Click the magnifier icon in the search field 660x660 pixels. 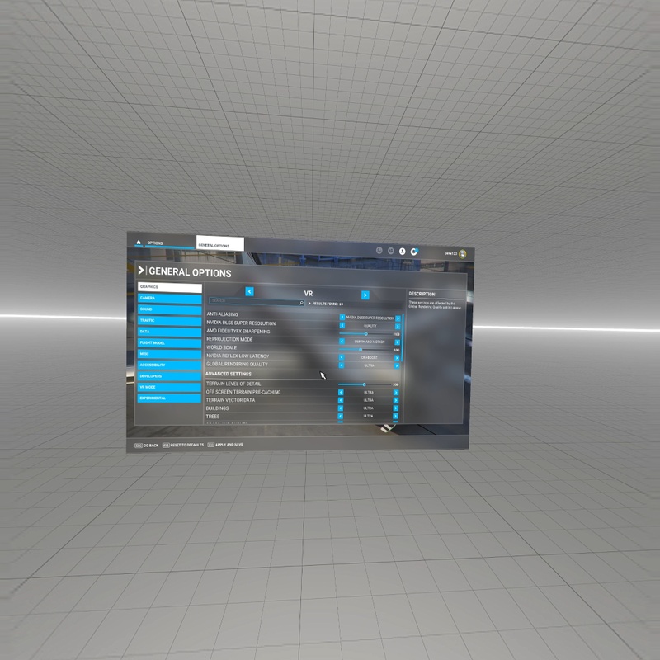click(301, 303)
